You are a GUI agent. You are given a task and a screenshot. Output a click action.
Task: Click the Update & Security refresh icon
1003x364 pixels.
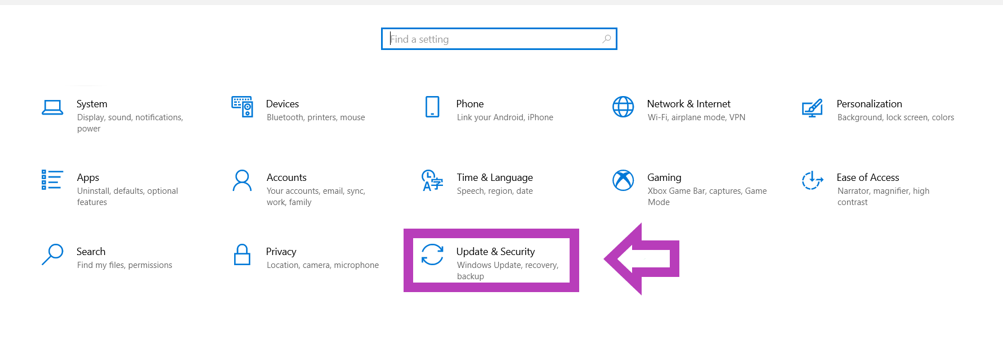[432, 254]
